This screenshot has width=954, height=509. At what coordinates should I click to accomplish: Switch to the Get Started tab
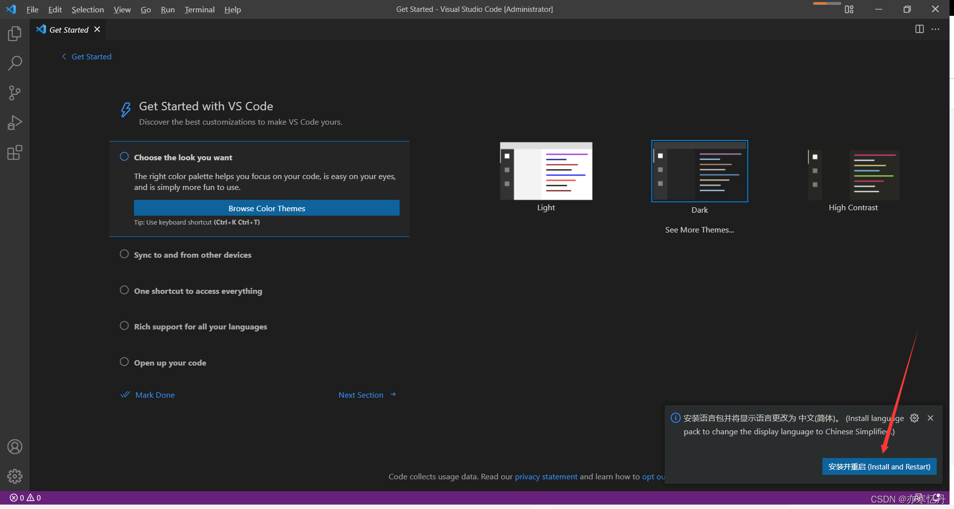click(x=68, y=30)
